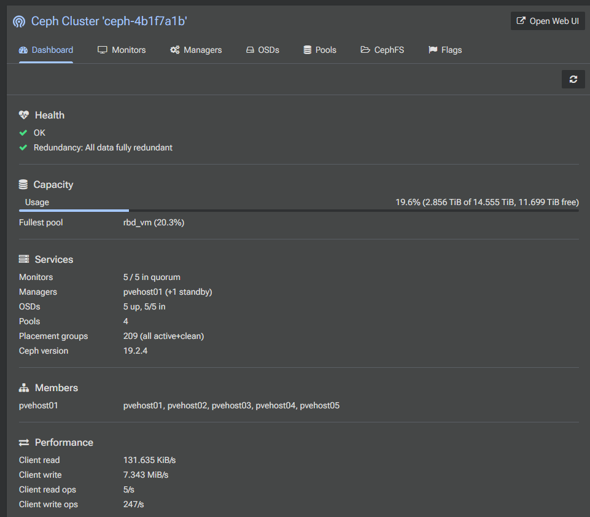Click the Health heartbeat icon

[x=24, y=115]
